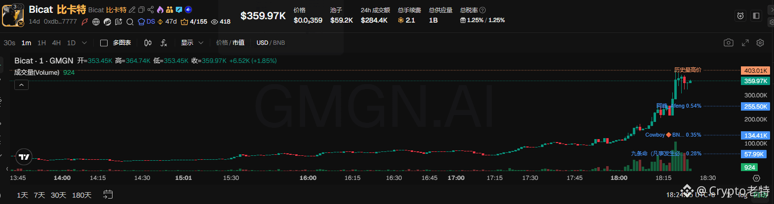Open the website globe icon
774x204 pixels.
click(96, 22)
